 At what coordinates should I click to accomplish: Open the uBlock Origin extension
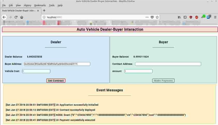tap(191, 17)
